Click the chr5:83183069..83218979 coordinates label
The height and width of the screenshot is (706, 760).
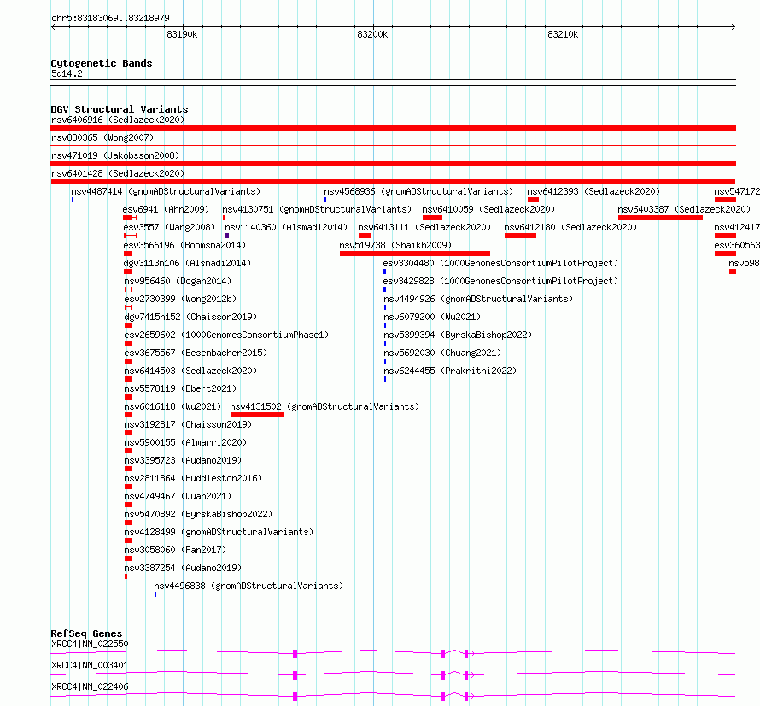tap(110, 19)
